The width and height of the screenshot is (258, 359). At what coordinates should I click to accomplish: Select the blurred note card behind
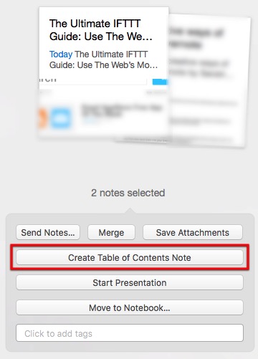(x=209, y=81)
